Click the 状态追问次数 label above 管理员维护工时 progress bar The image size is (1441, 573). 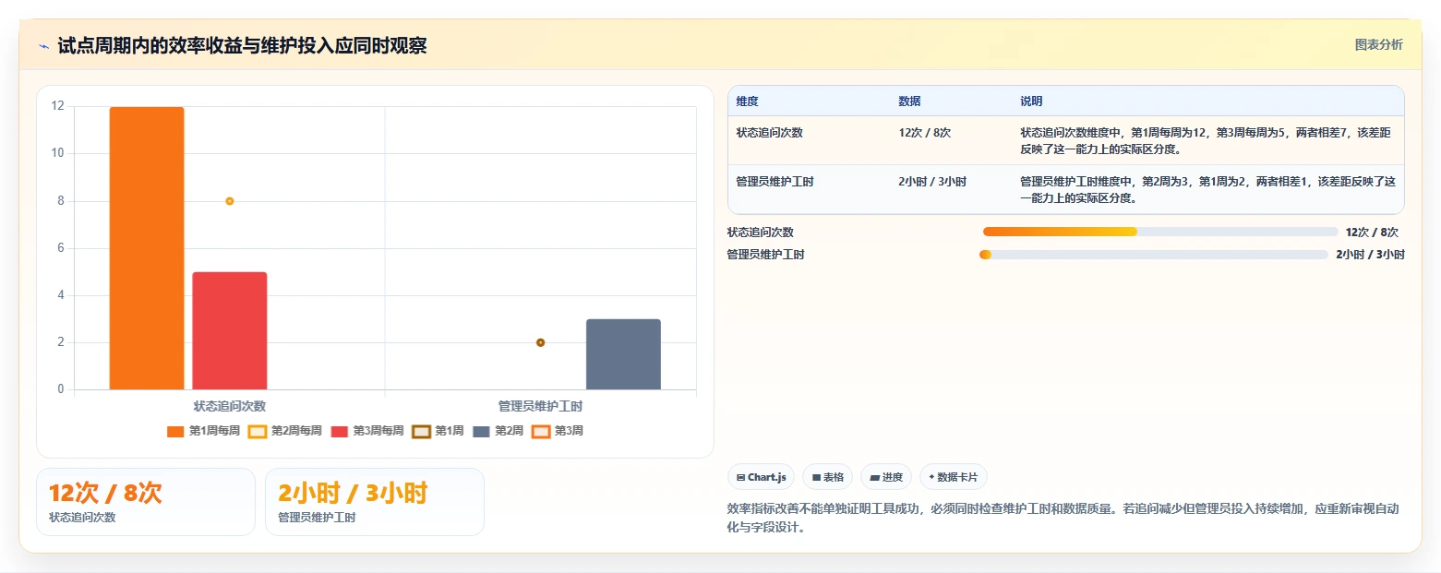tap(761, 233)
